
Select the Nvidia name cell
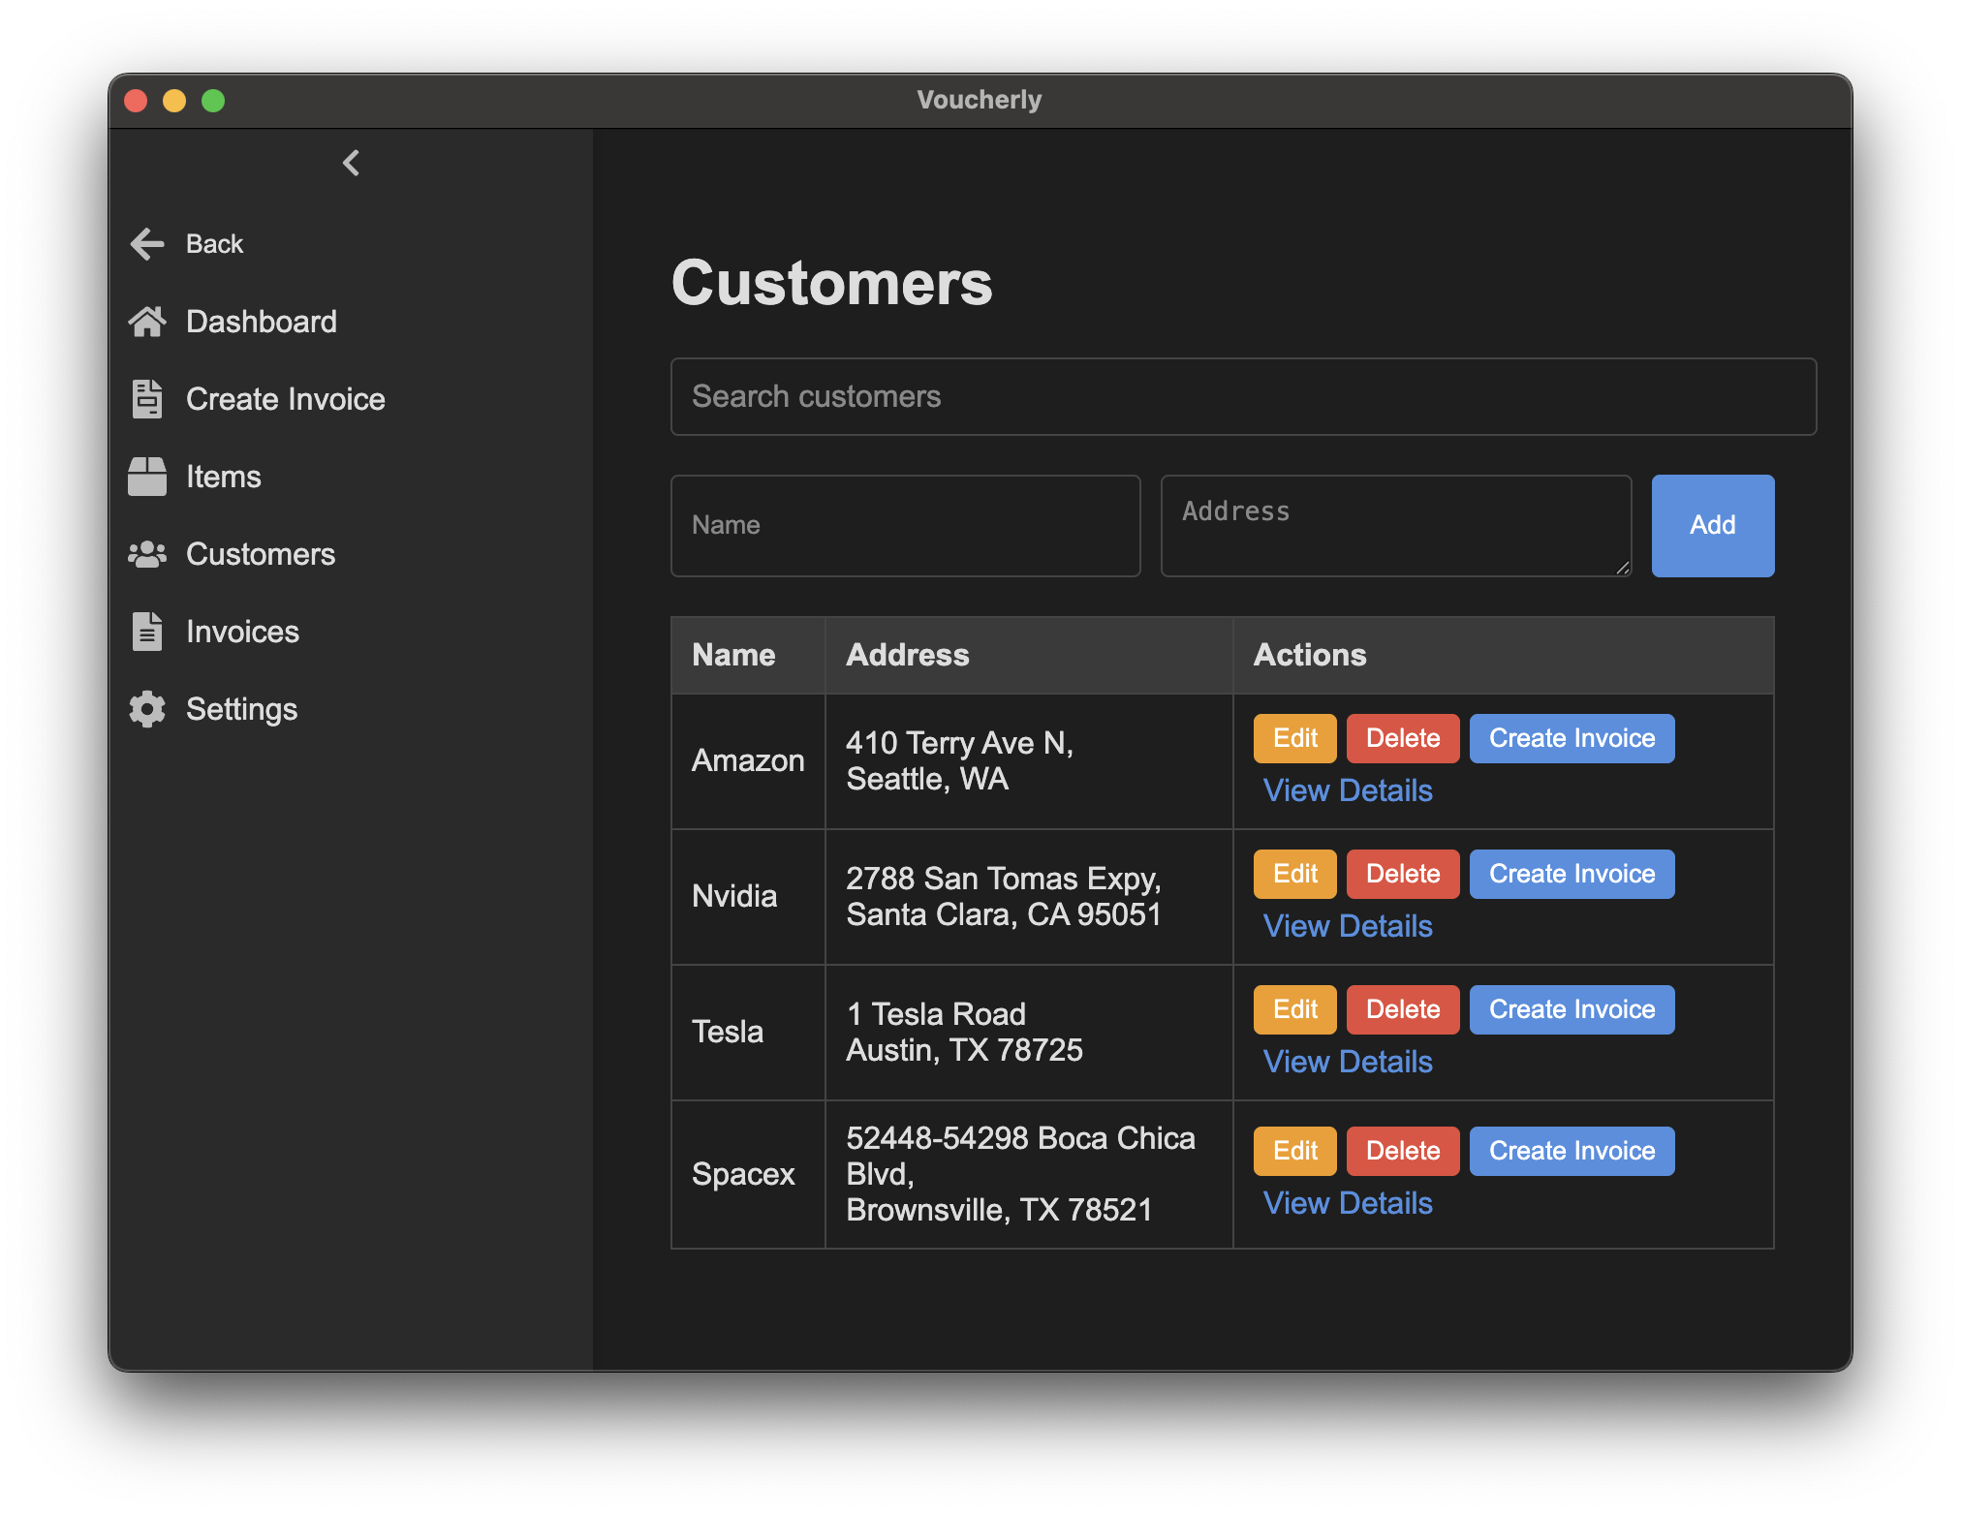(x=748, y=897)
